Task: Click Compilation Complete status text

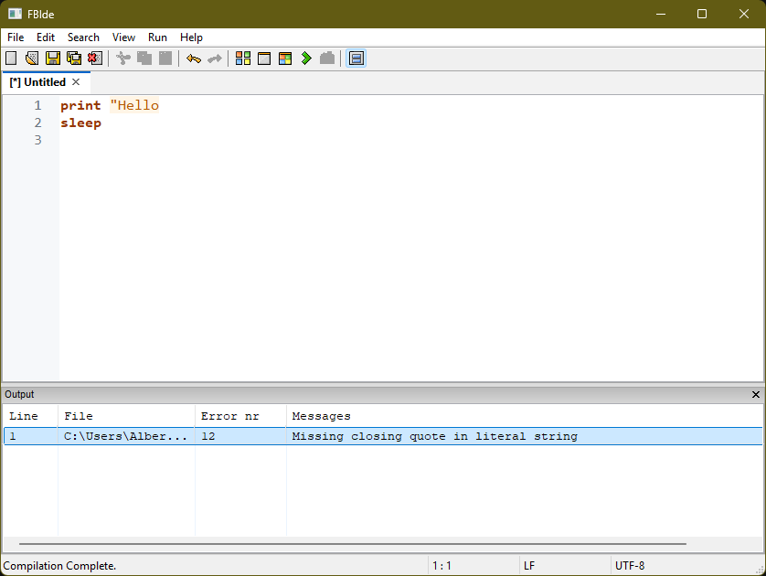Action: [x=59, y=566]
